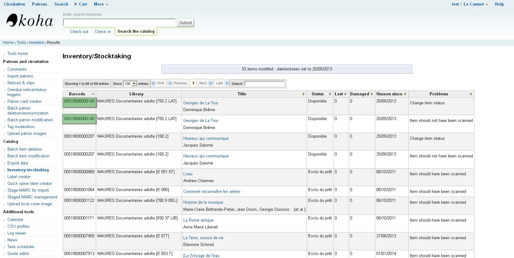This screenshot has width=514, height=258.
Task: Sort table by Barcode column arrow
Action: [93, 94]
